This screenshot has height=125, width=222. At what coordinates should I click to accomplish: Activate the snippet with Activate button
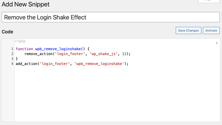(x=211, y=31)
